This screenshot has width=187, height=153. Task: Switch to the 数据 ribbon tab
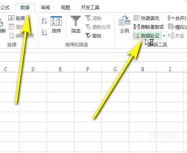[25, 8]
